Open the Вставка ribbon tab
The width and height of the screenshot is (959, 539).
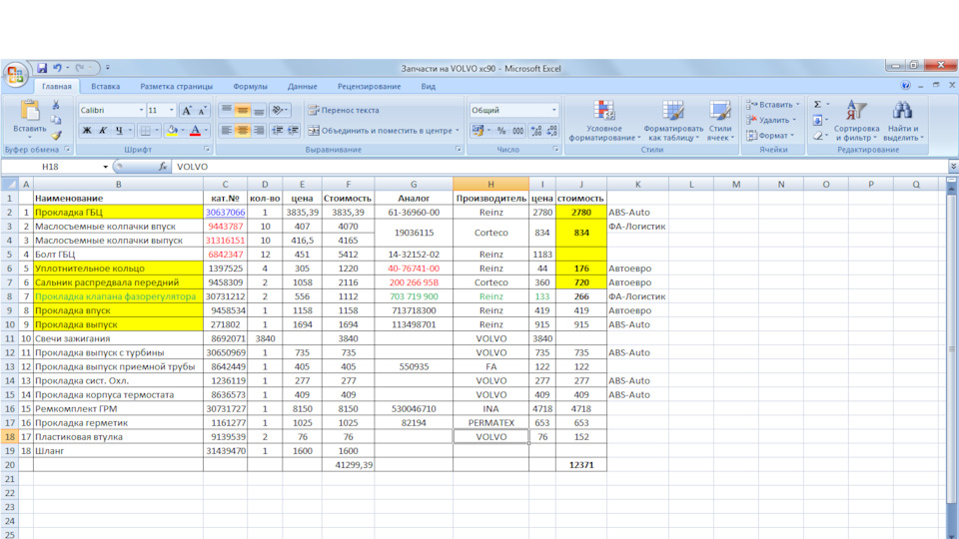105,87
